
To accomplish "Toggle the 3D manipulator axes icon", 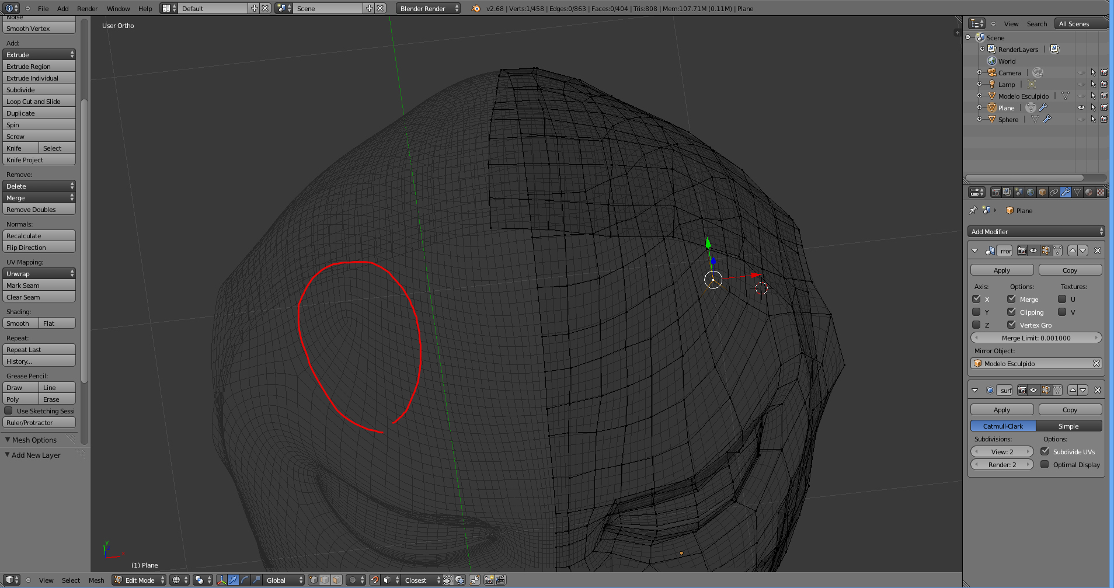I will click(x=221, y=580).
